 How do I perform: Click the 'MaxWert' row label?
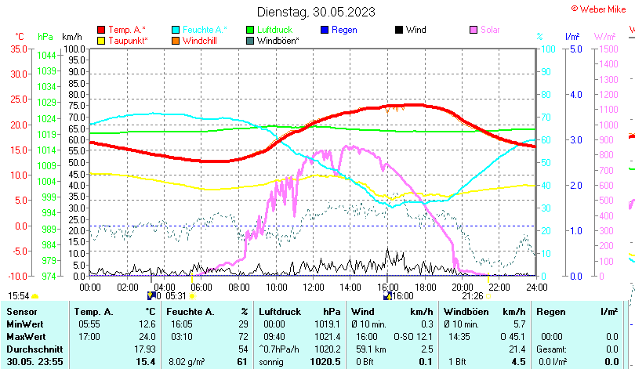click(26, 337)
